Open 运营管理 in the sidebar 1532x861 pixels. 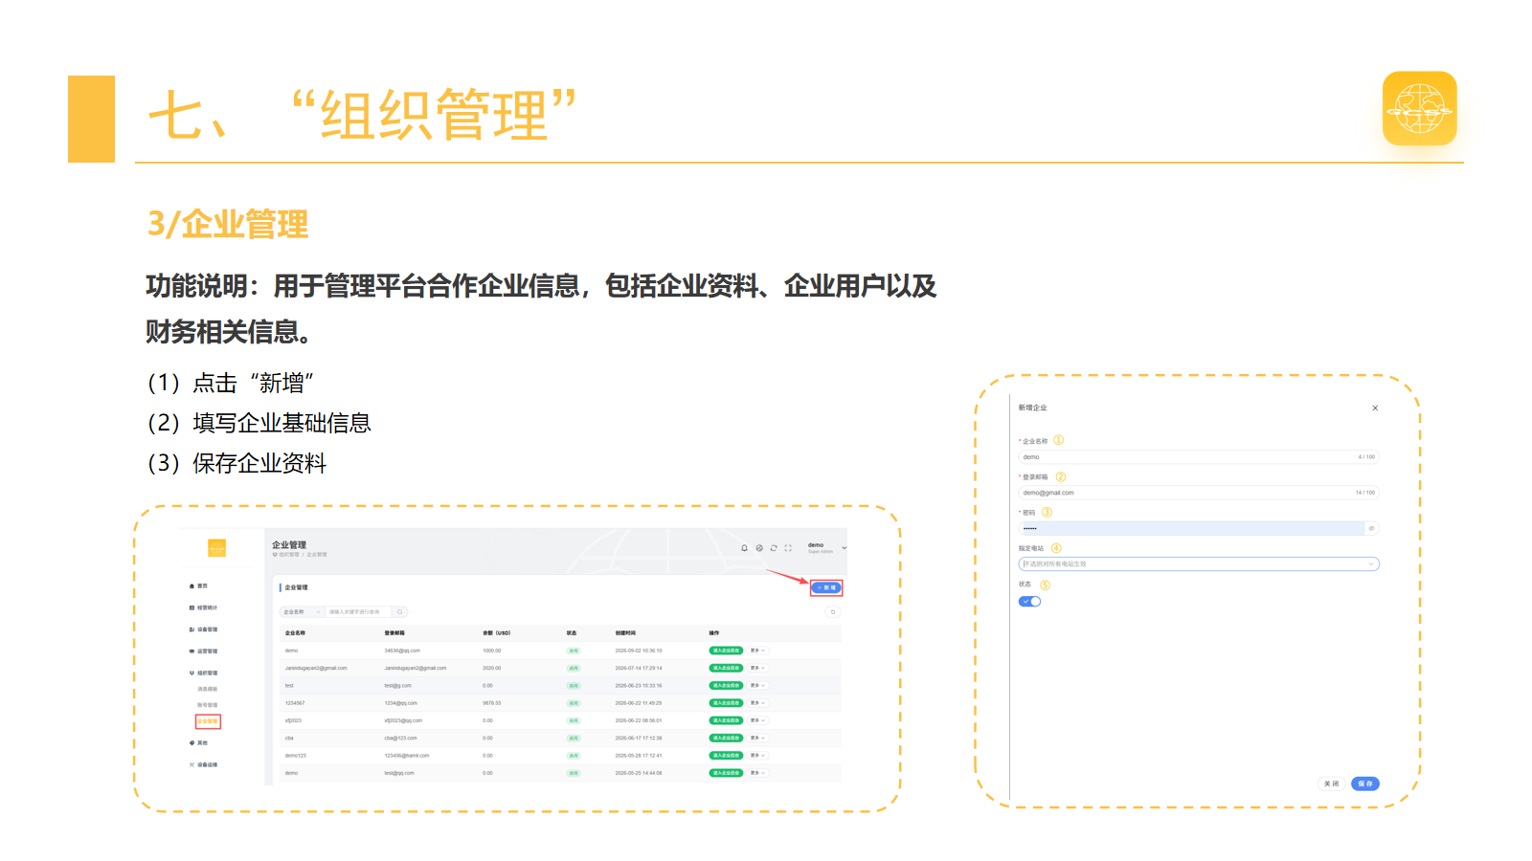click(204, 651)
